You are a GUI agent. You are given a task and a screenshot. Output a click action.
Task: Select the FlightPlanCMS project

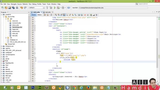pyautogui.click(x=9, y=63)
